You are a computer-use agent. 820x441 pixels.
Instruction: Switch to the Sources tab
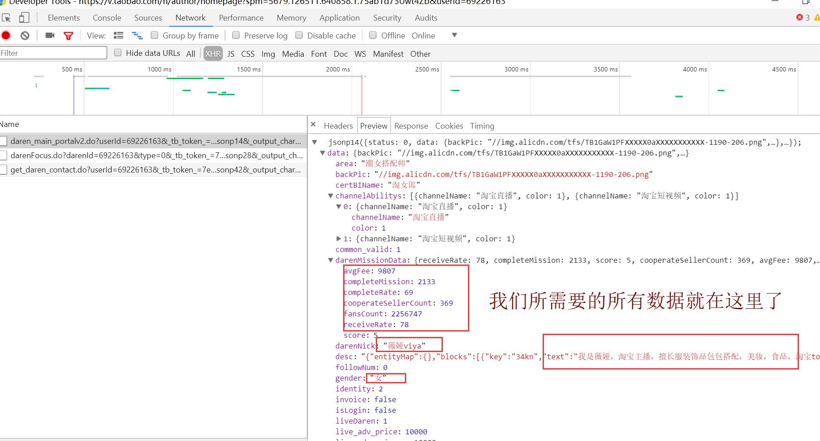tap(148, 18)
